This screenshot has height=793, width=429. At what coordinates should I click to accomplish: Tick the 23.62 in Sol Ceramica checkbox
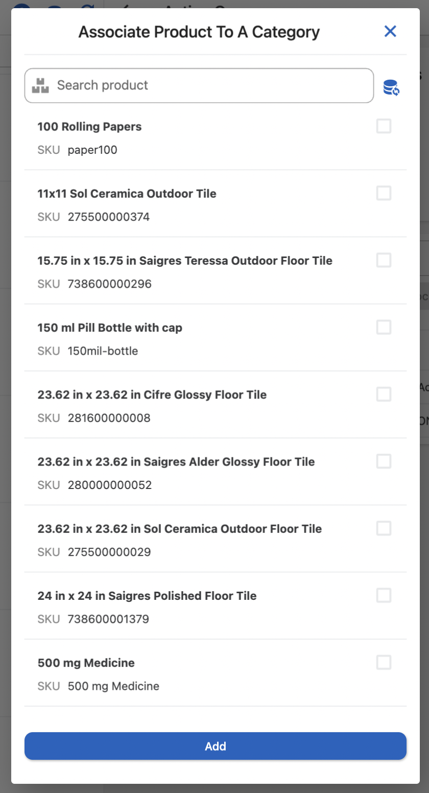point(384,528)
